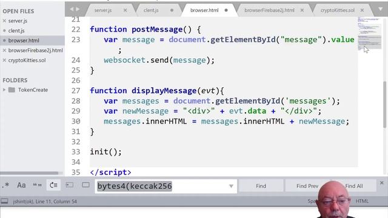The width and height of the screenshot is (388, 218).
Task: Close the server.js tab
Action: [x=125, y=10]
